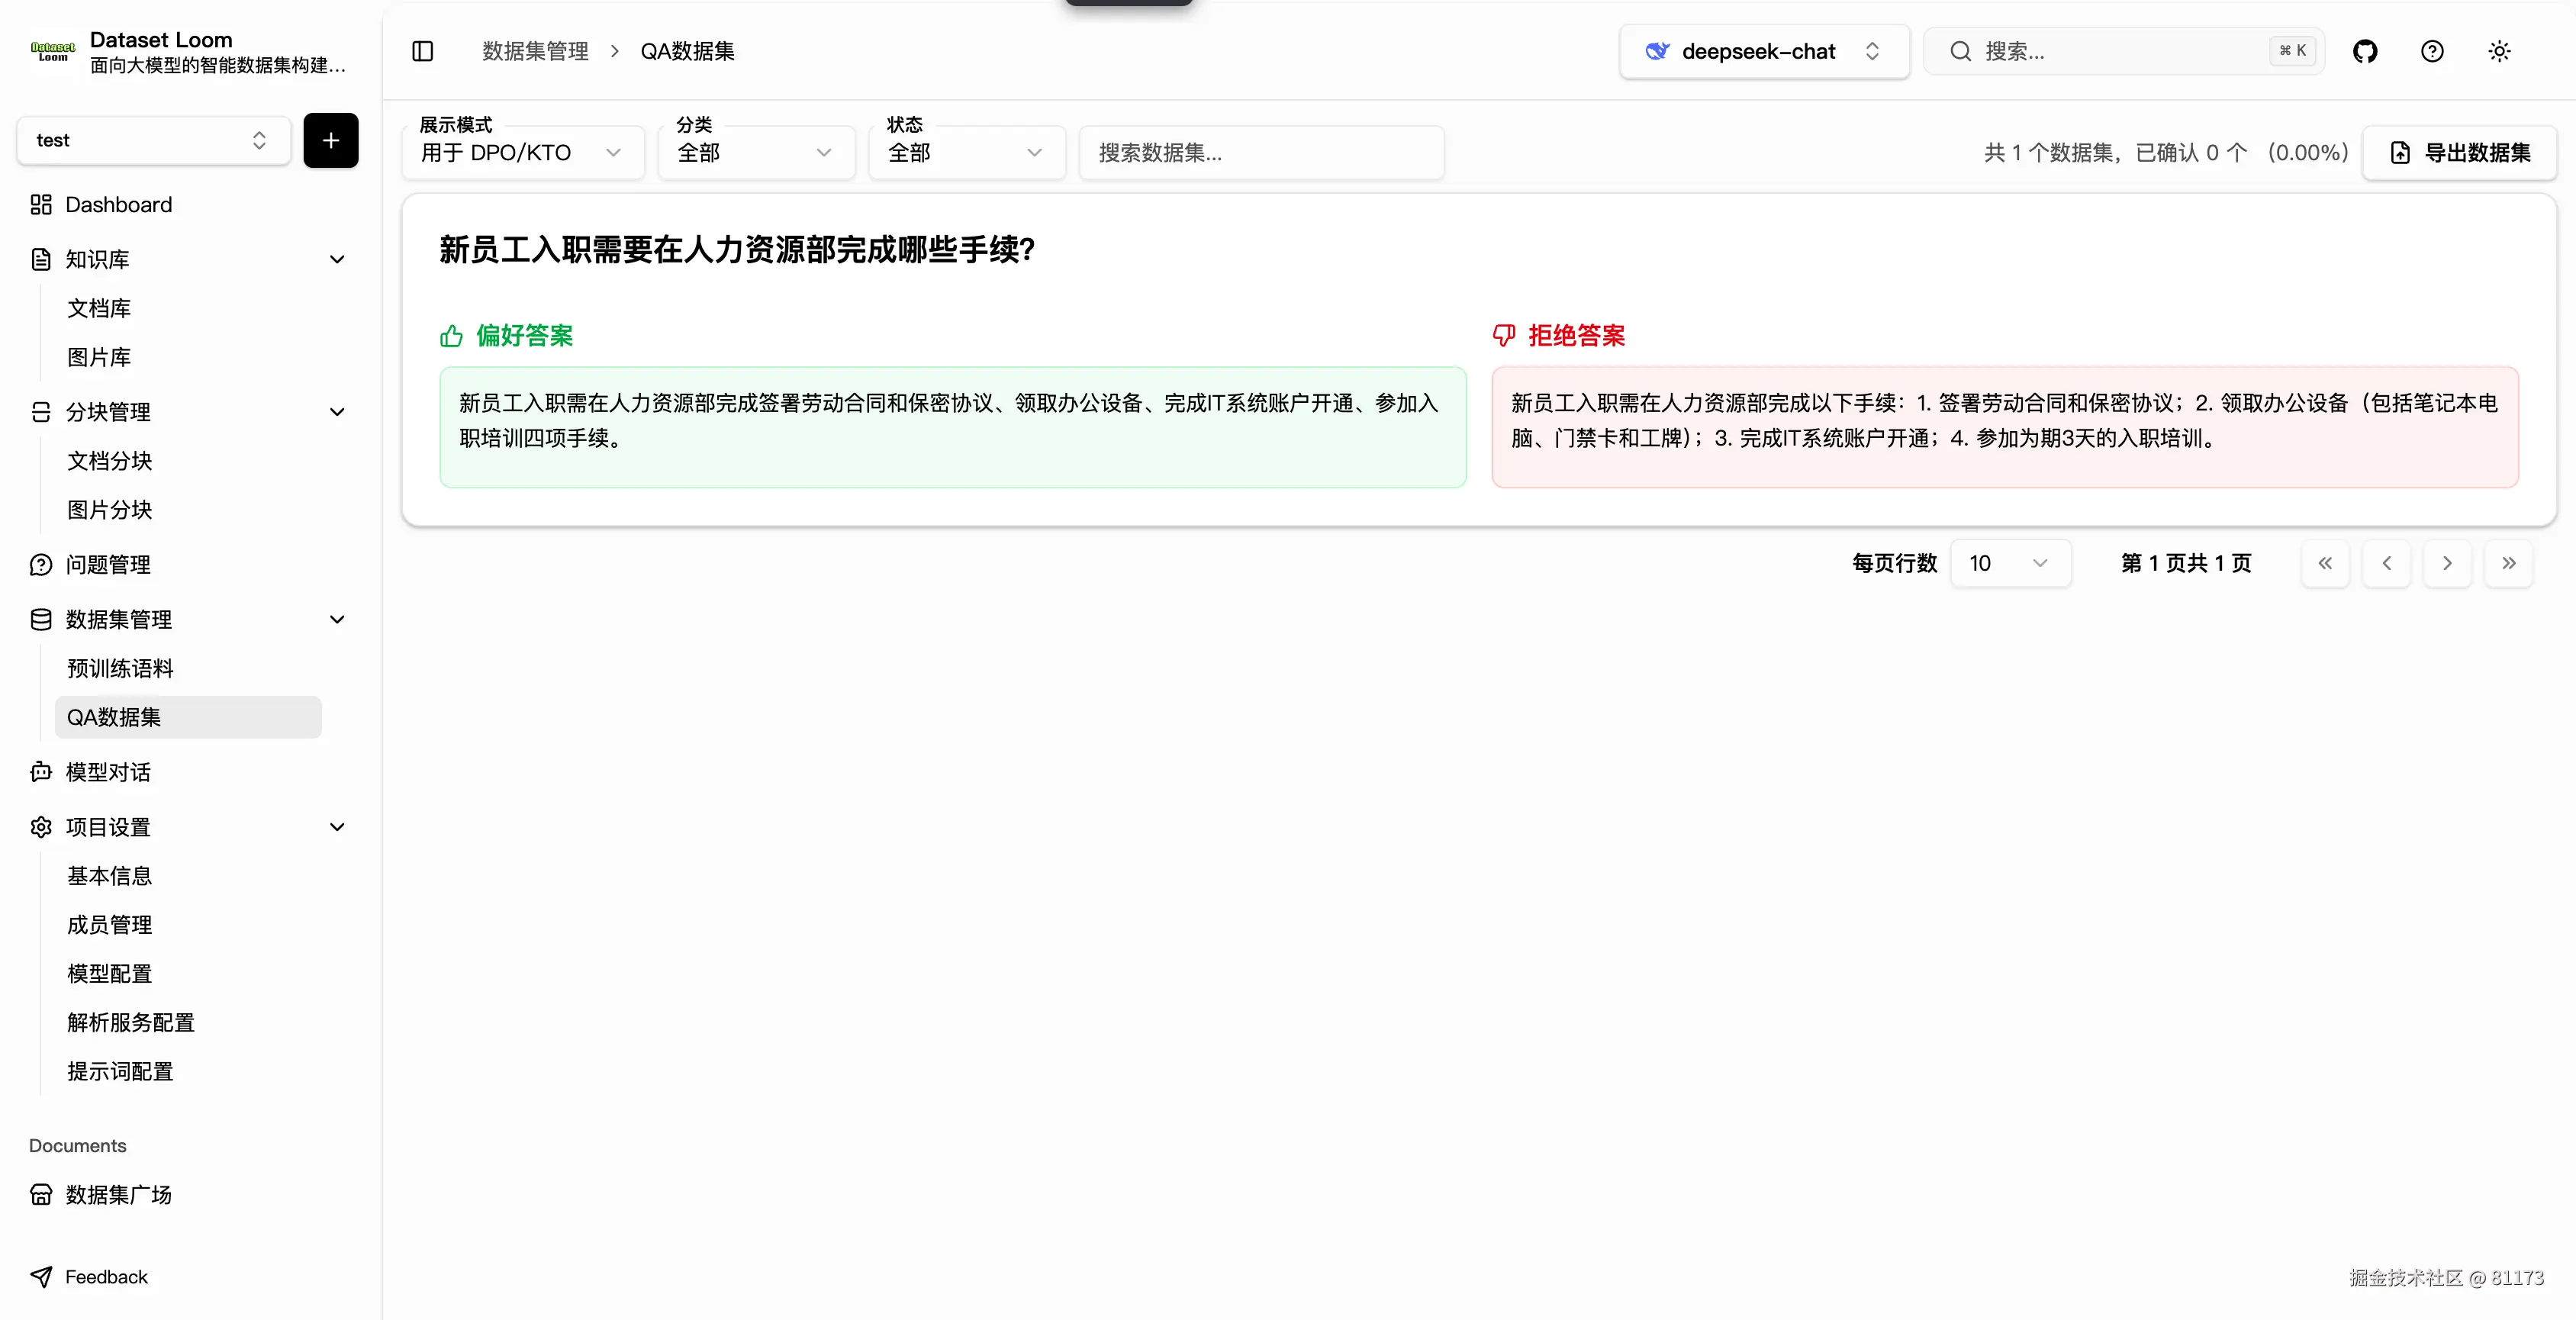Navigate to 预训练语料 in the sidebar

point(120,668)
